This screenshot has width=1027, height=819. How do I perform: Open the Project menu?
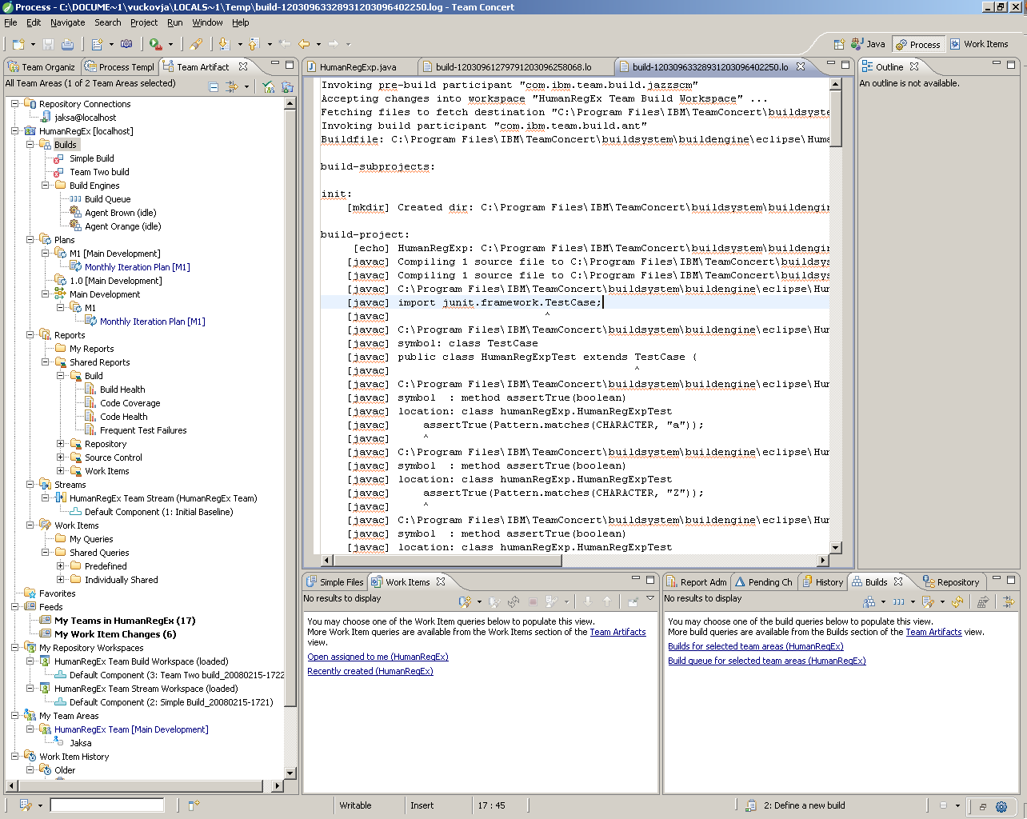coord(144,22)
